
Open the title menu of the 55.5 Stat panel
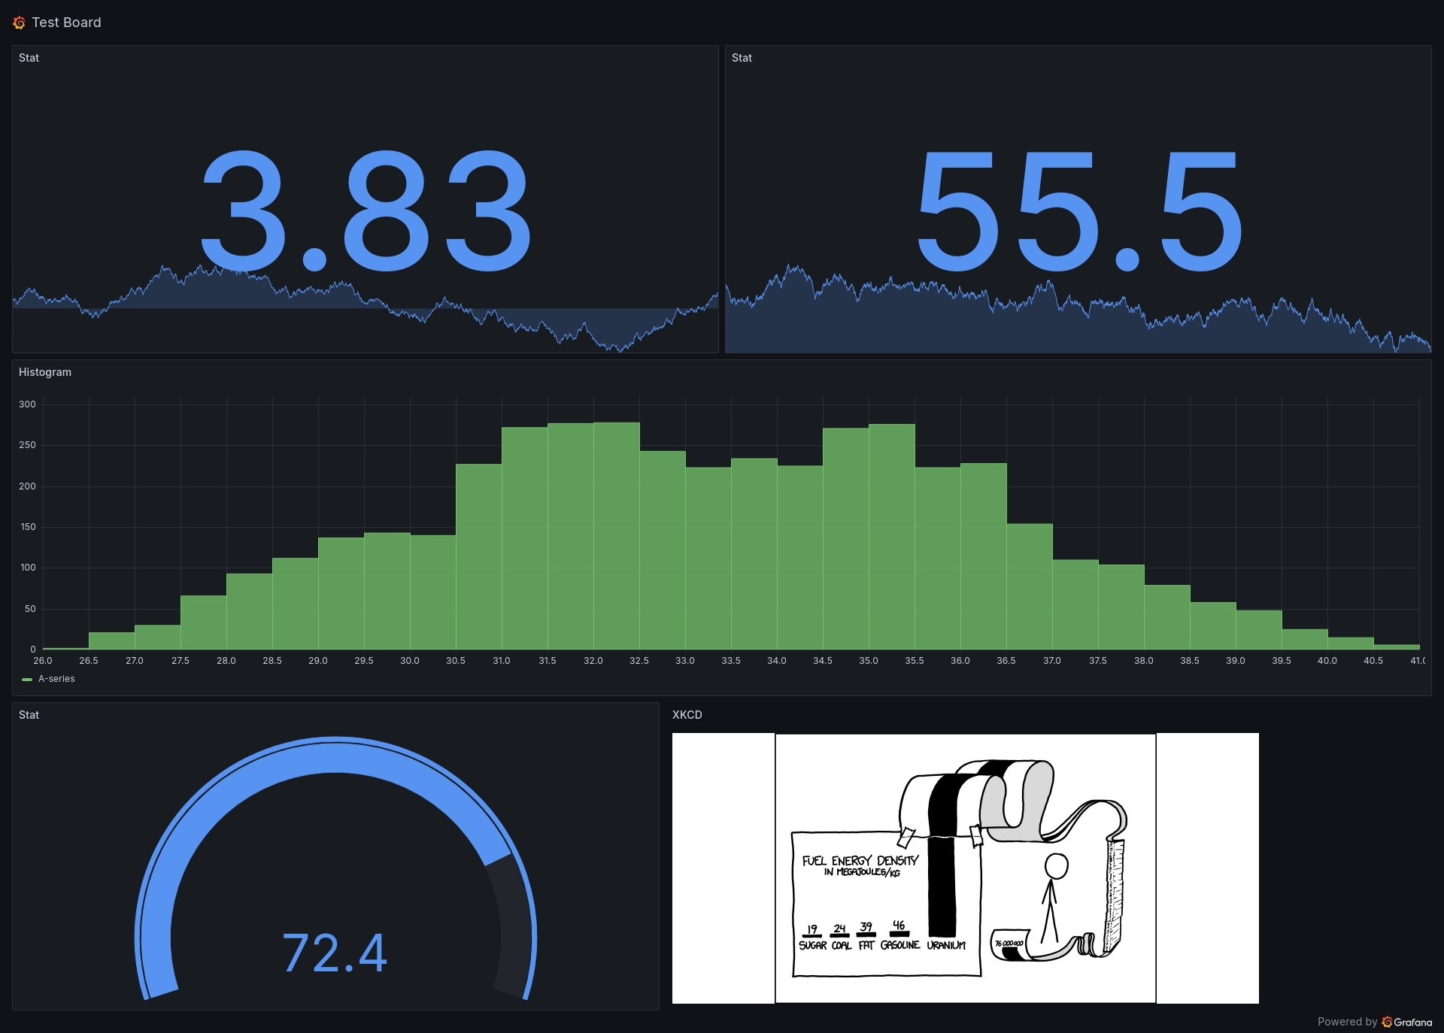coord(742,58)
